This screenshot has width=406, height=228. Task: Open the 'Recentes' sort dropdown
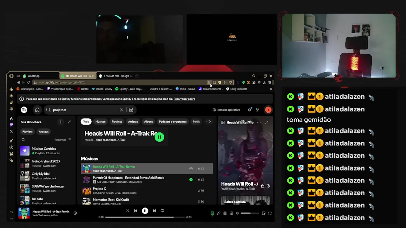[62, 140]
